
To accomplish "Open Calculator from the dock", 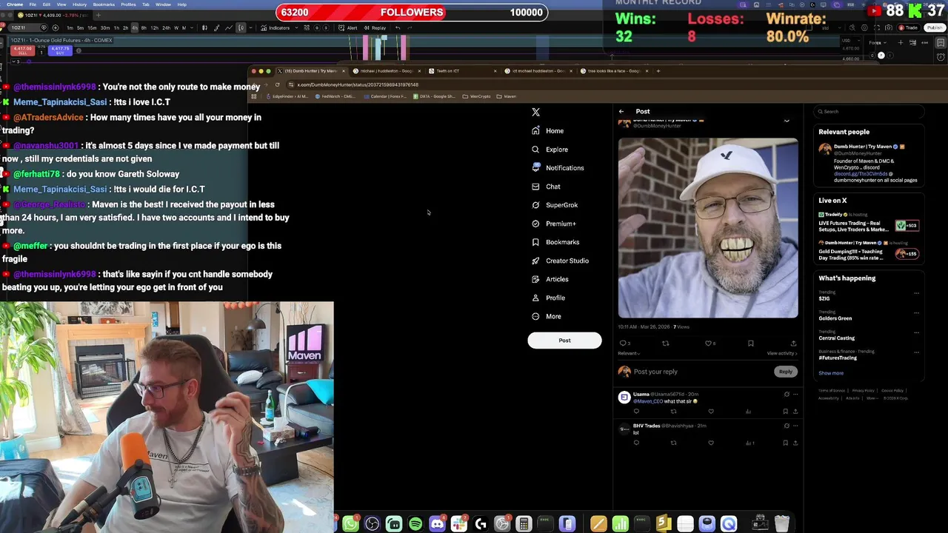I will point(524,524).
